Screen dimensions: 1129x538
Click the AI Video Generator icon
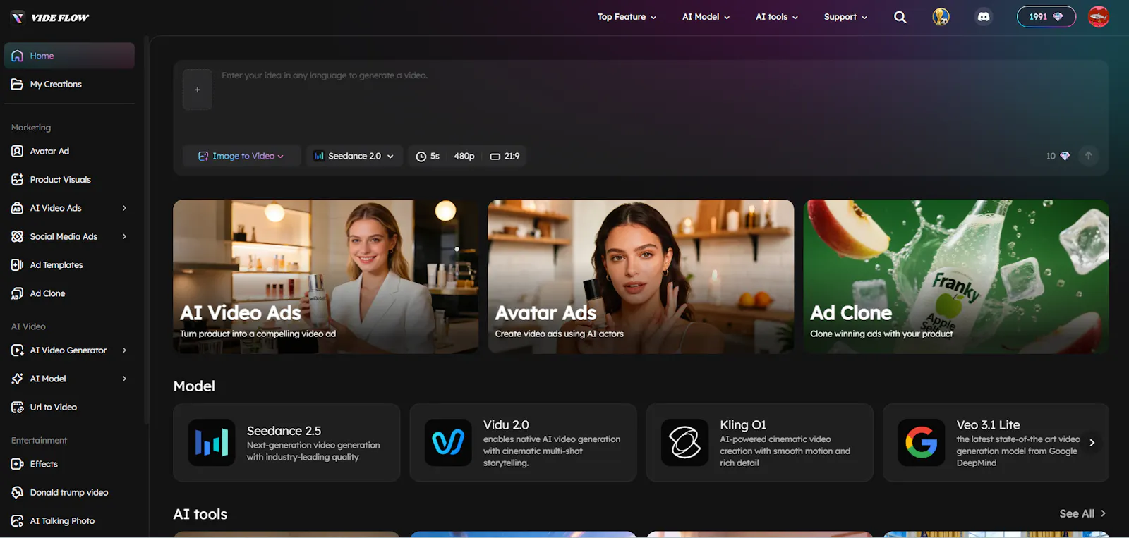18,350
